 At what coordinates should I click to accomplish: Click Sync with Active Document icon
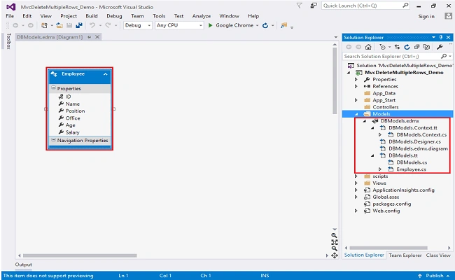tap(398, 47)
